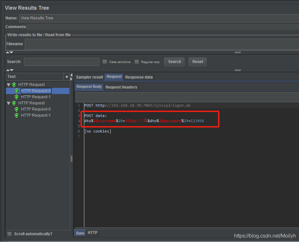Select the first HTTP Request-1 tree row
Viewport: 299px width, 242px height.
(x=36, y=97)
